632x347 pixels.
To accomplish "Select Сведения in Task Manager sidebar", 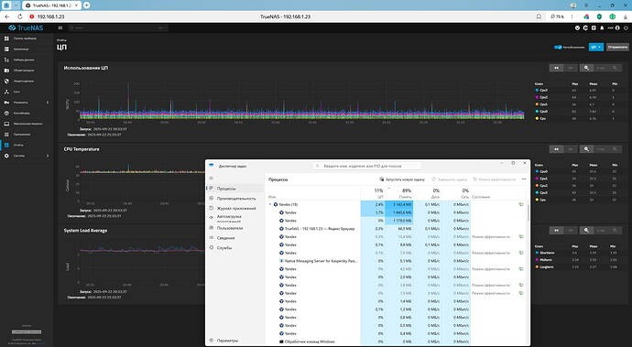I will (x=235, y=238).
